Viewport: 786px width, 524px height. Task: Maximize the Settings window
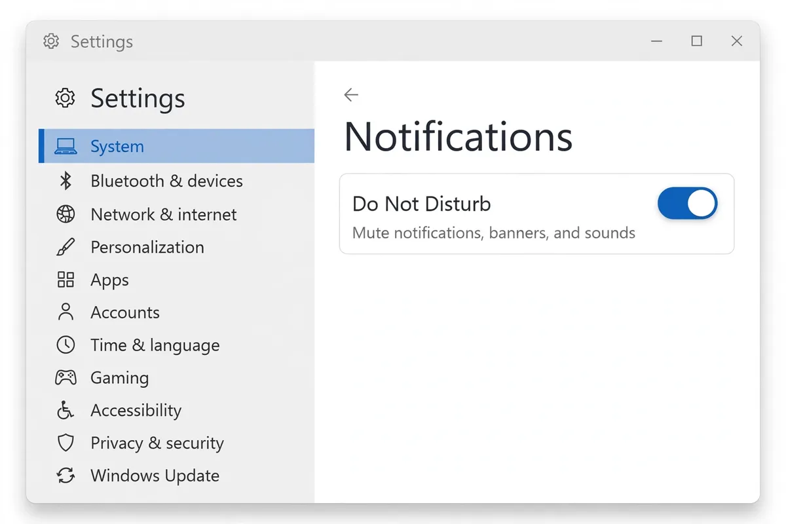coord(697,41)
